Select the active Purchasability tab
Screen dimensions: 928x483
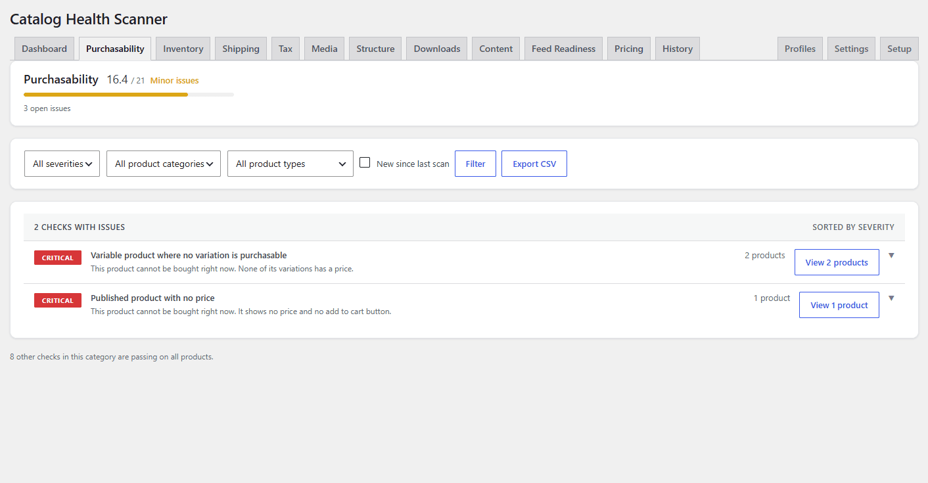pos(115,49)
